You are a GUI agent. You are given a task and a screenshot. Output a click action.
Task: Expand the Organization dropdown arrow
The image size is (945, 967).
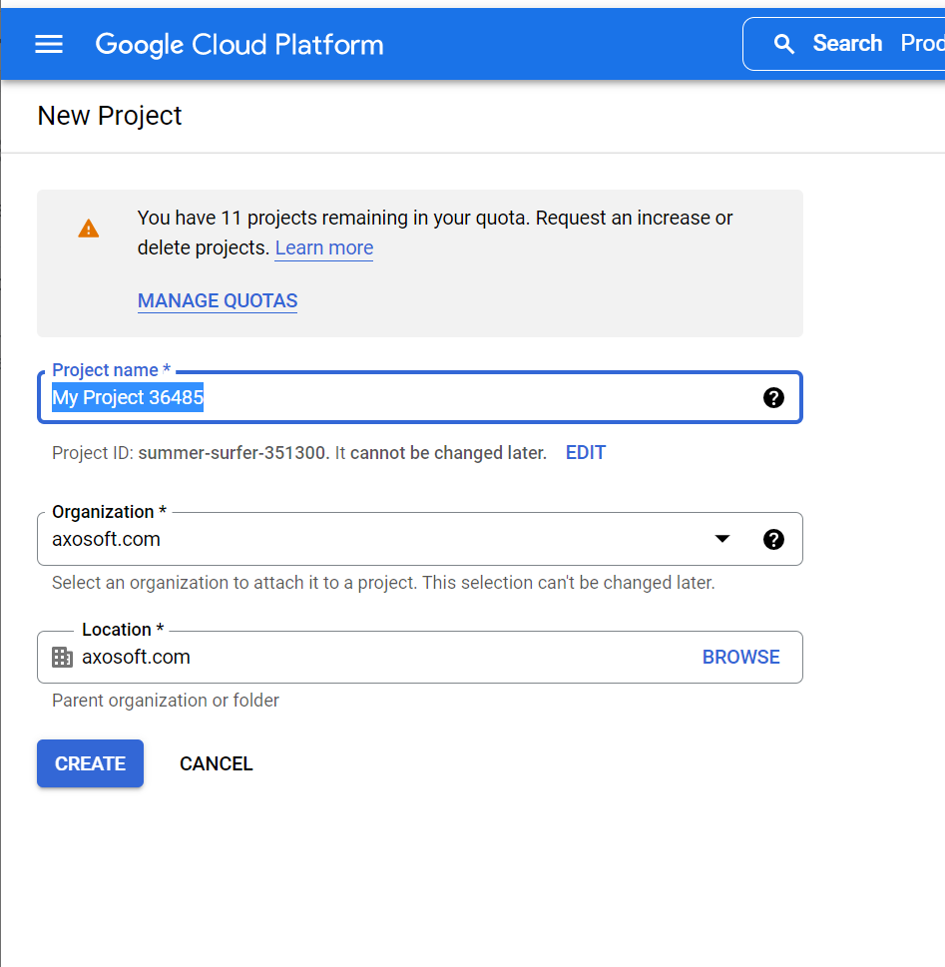pyautogui.click(x=722, y=539)
